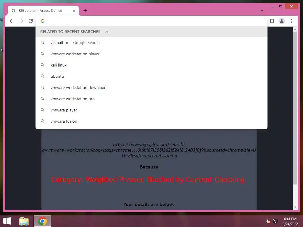Viewport: 303px width, 227px height.
Task: Open the taskbar clock and date
Action: [x=290, y=221]
